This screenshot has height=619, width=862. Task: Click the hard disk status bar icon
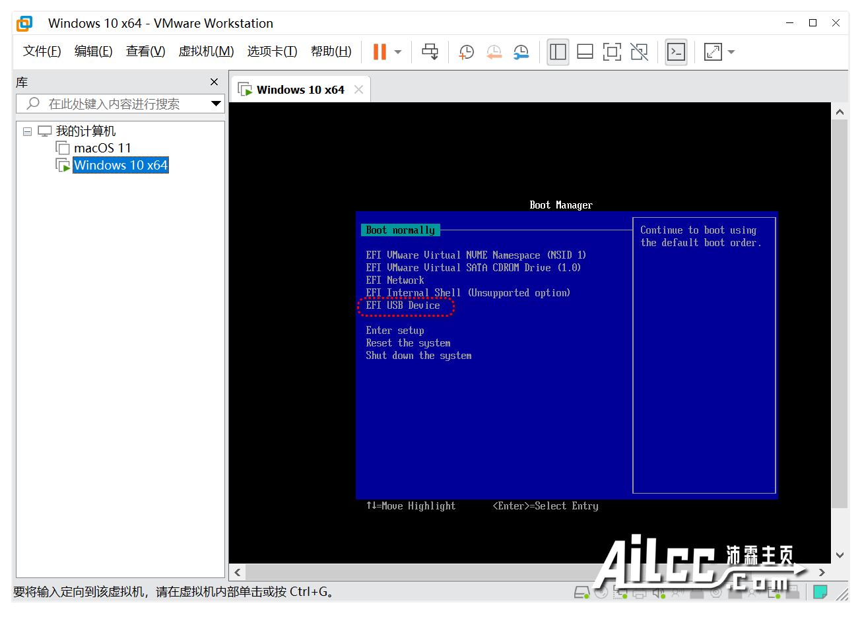(581, 592)
